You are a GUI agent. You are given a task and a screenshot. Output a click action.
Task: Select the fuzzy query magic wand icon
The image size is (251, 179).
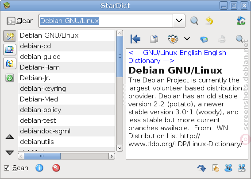(x=10, y=36)
